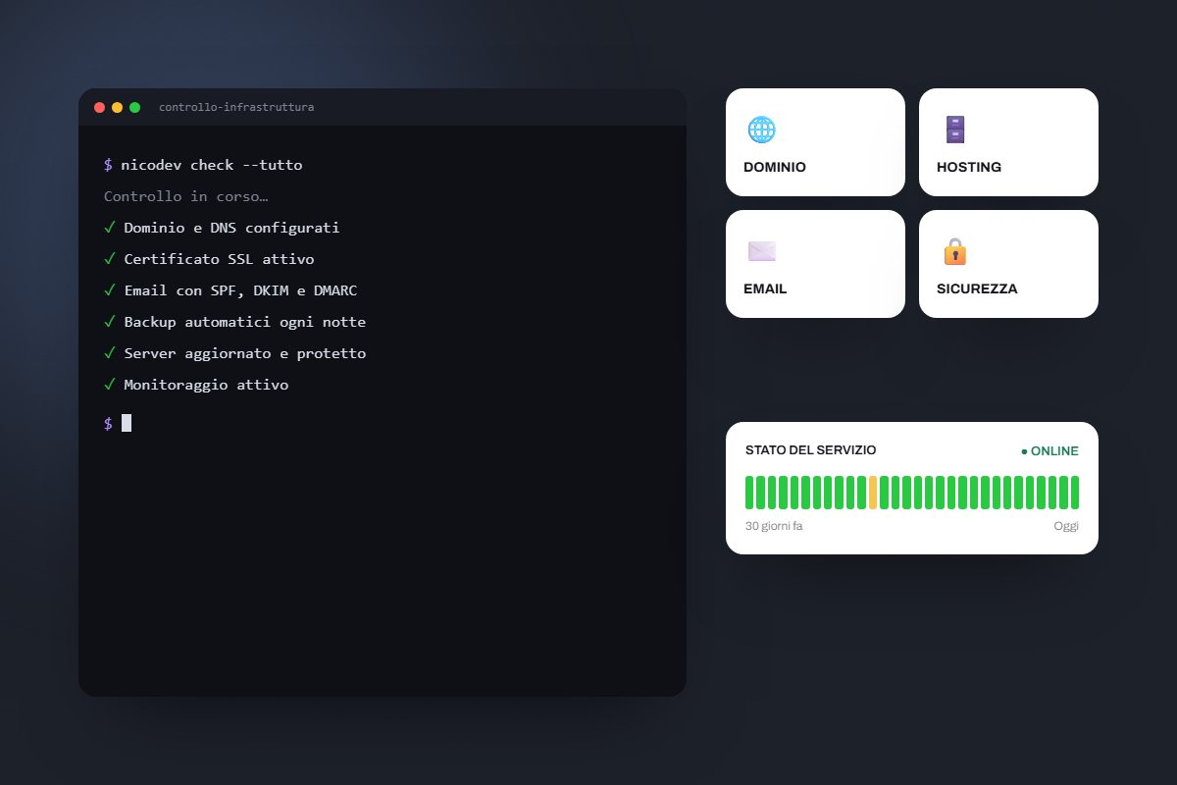This screenshot has height=785, width=1177.
Task: Click the STATO DEL SERVIZIO heading
Action: tap(811, 450)
